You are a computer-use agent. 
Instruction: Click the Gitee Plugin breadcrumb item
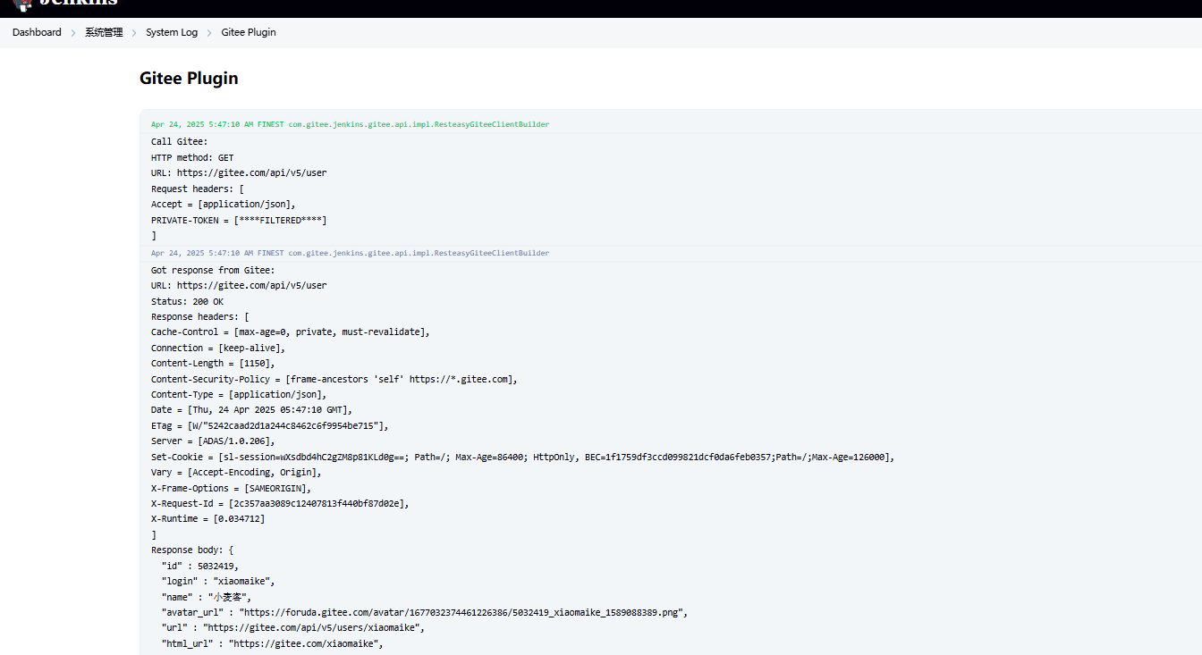[249, 32]
